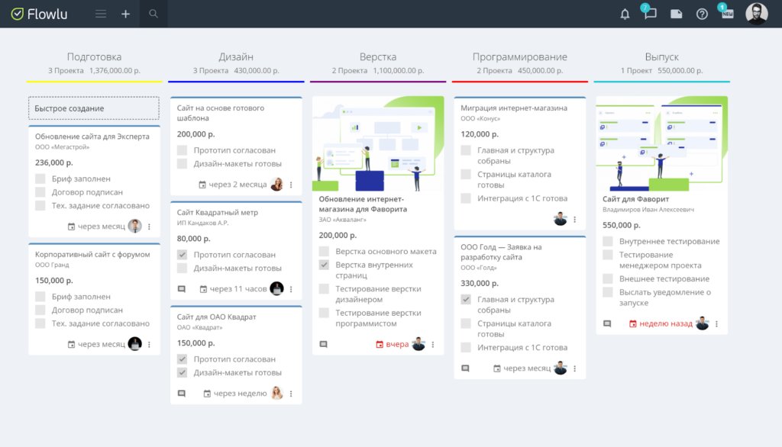Click the plus icon to create new item

pyautogui.click(x=125, y=14)
